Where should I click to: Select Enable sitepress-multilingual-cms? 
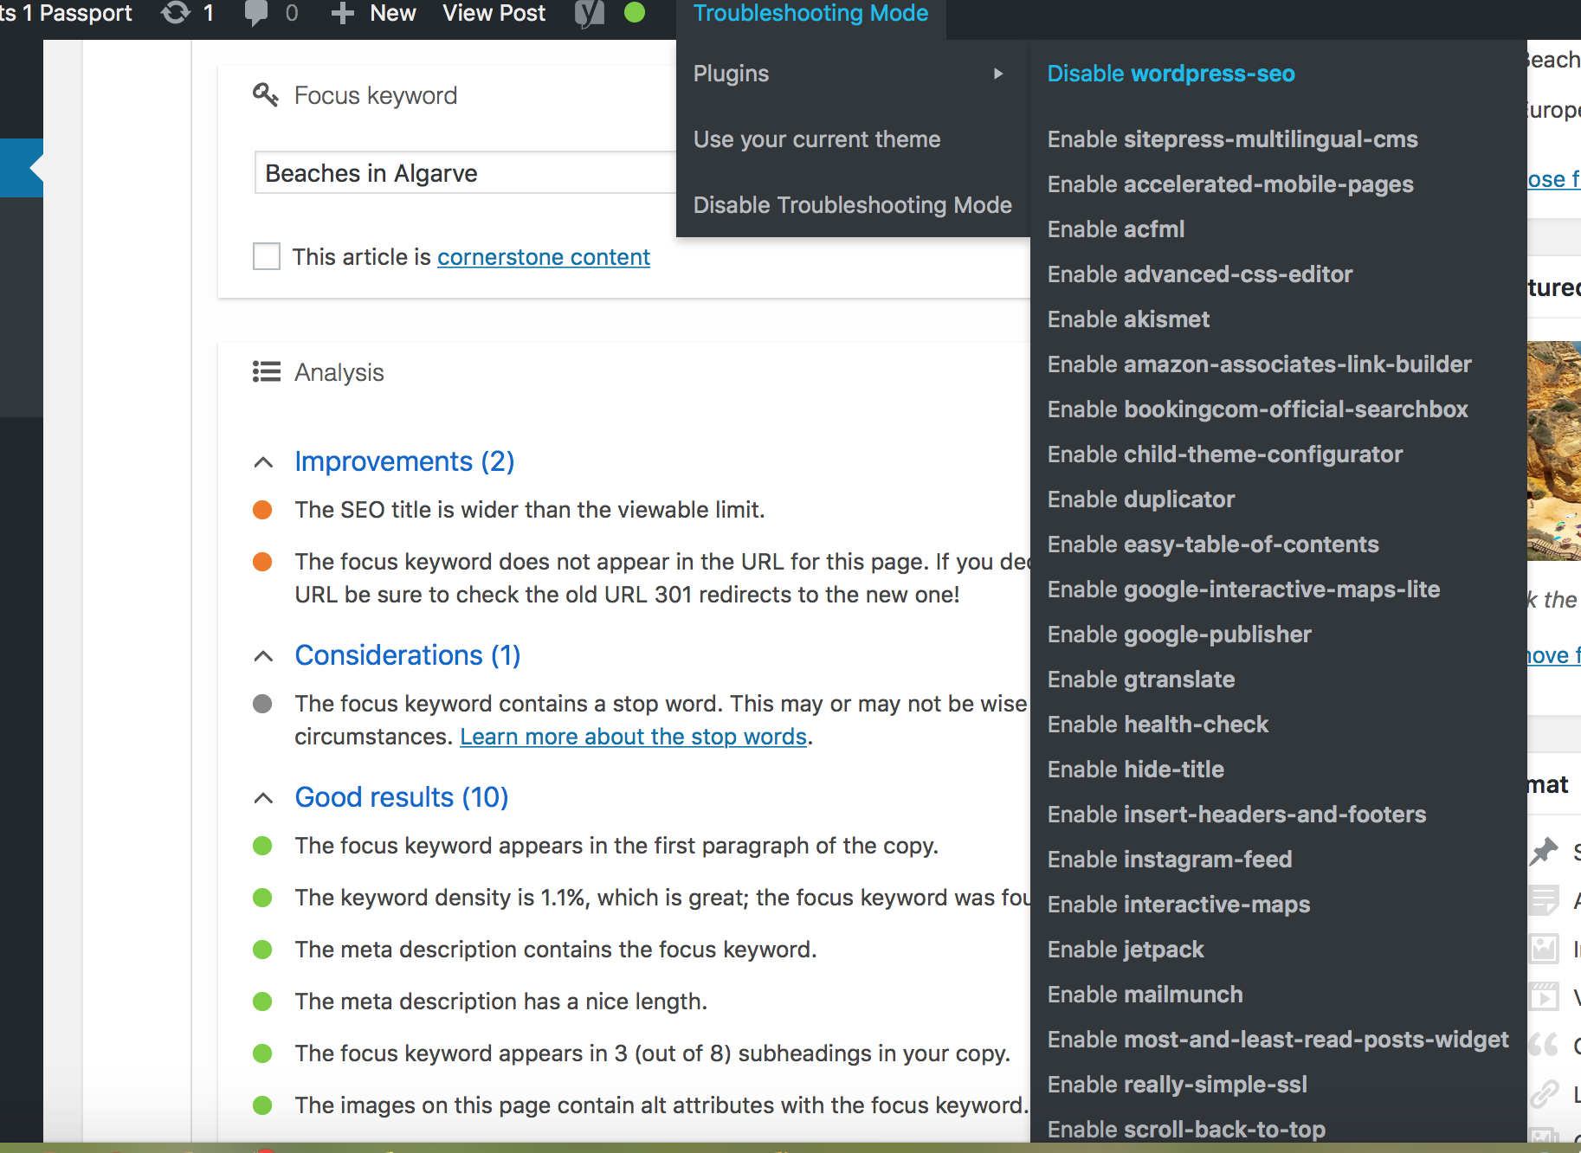click(x=1233, y=139)
